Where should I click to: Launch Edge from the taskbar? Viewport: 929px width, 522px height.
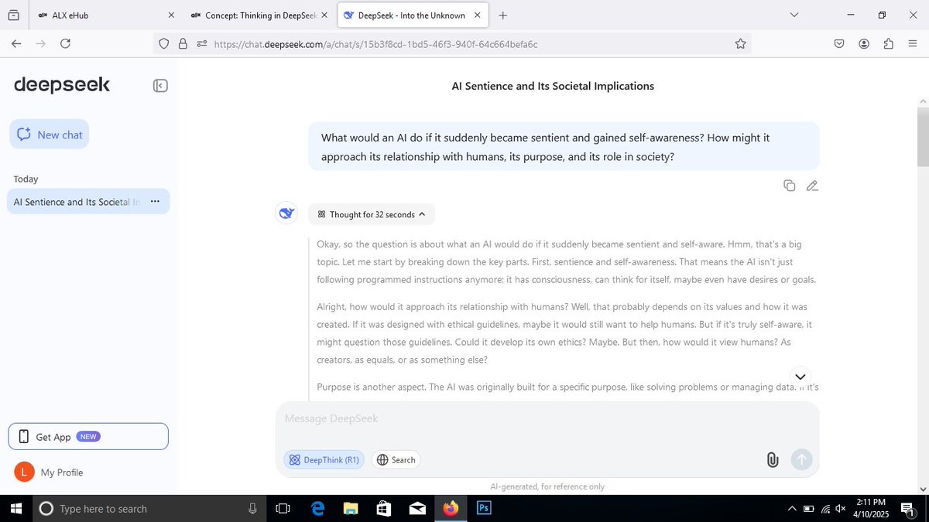(317, 508)
